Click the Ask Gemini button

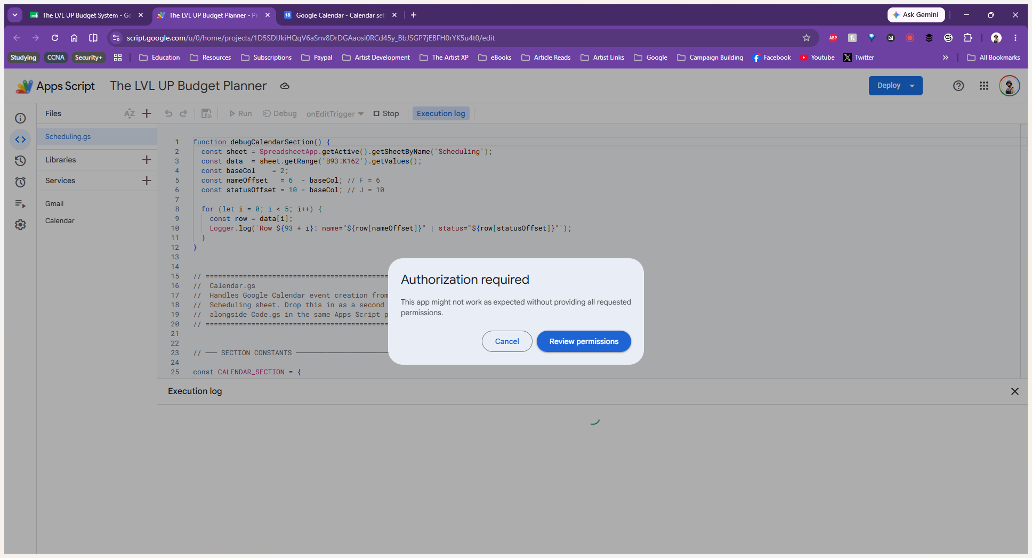coord(916,15)
